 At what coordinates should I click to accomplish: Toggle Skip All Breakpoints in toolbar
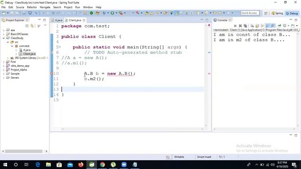[36, 13]
